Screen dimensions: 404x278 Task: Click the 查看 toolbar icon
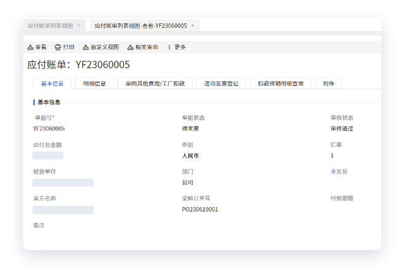(30, 47)
